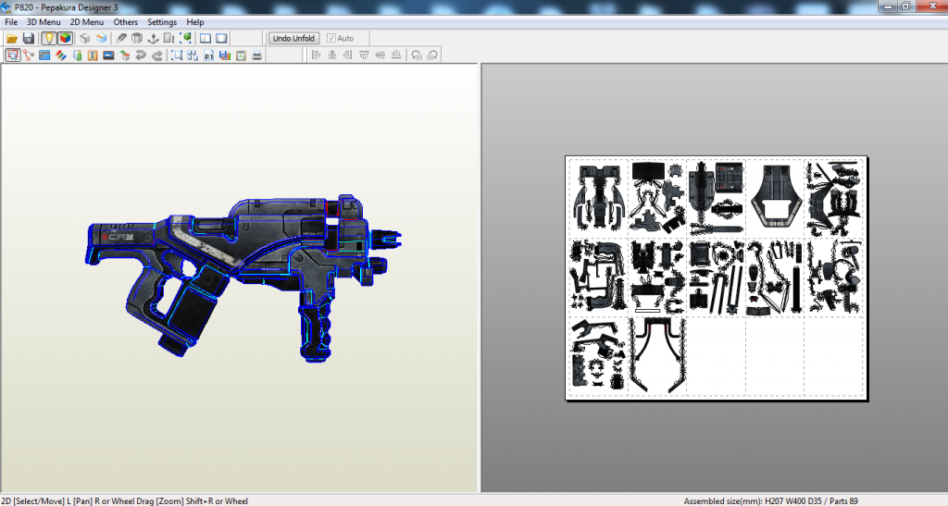Screen dimensions: 948x506
Task: Click the printer icon
Action: pos(257,55)
